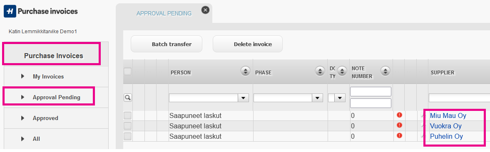Image resolution: width=490 pixels, height=152 pixels.
Task: Open the Vuokra Oy supplier link
Action: [x=445, y=126]
